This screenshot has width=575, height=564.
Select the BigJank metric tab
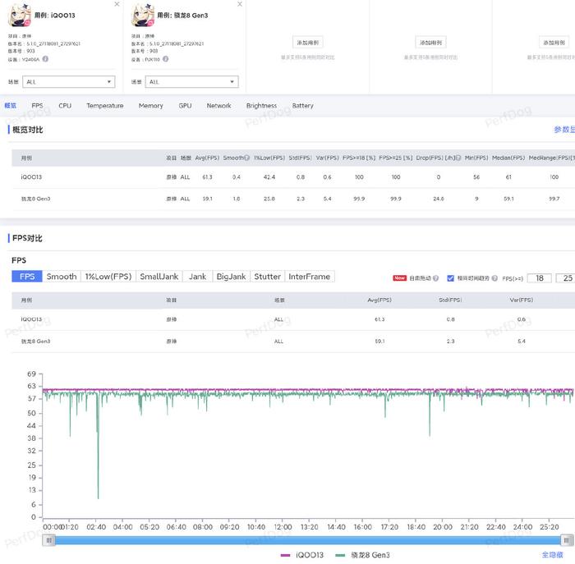230,277
